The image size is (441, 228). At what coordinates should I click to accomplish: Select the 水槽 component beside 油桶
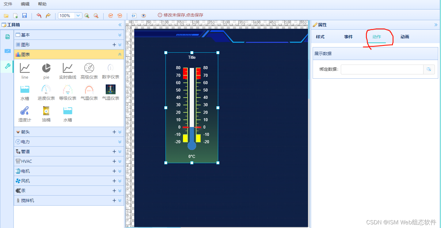click(x=68, y=114)
